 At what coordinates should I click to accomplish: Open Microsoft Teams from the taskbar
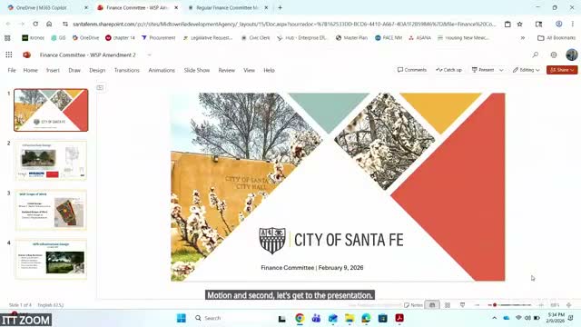(316, 318)
